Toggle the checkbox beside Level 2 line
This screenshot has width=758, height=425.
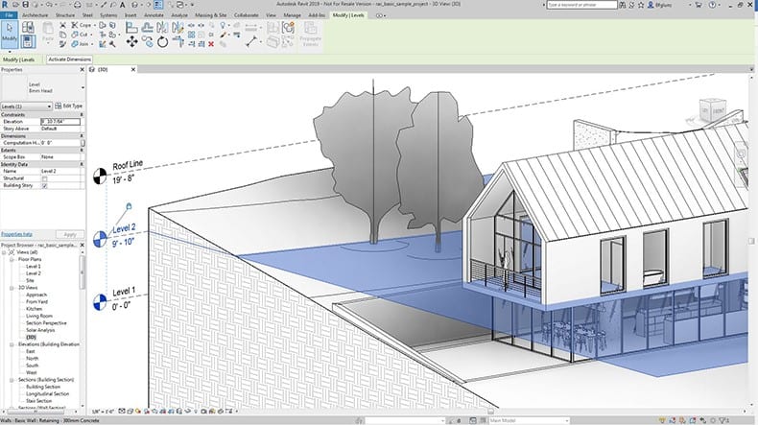[128, 206]
